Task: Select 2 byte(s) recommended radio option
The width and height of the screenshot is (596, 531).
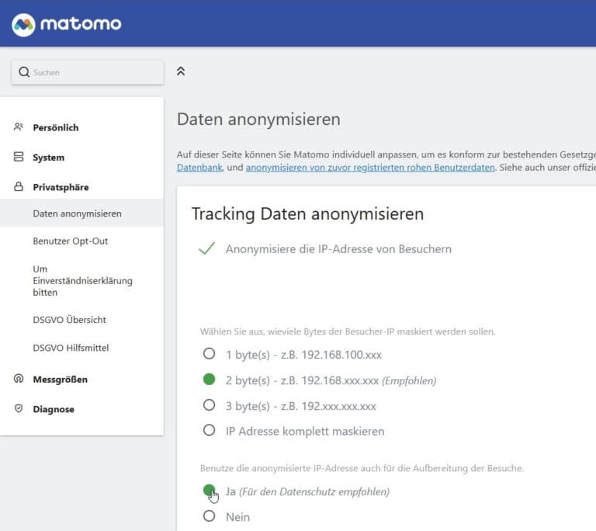Action: point(209,380)
